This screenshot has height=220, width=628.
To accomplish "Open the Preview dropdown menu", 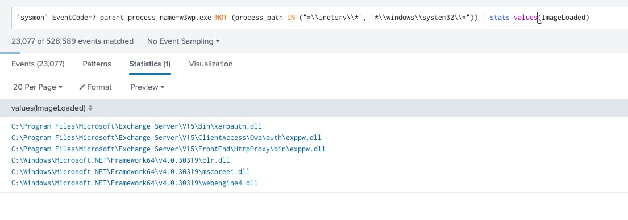I will 147,87.
